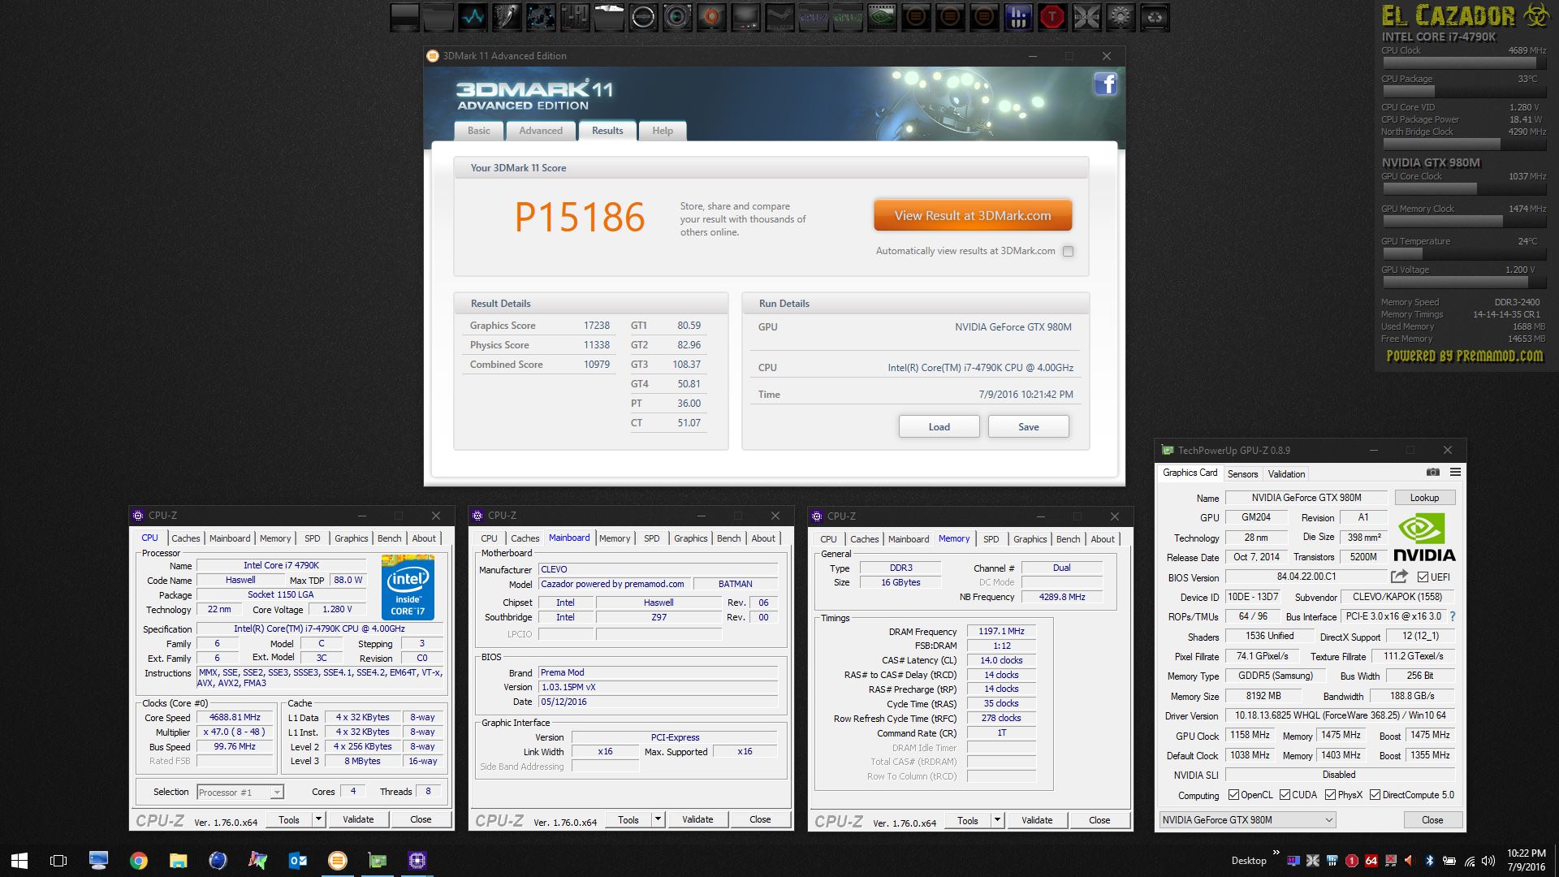
Task: Toggle CUDA checkbox in GPU-Z
Action: click(1285, 795)
